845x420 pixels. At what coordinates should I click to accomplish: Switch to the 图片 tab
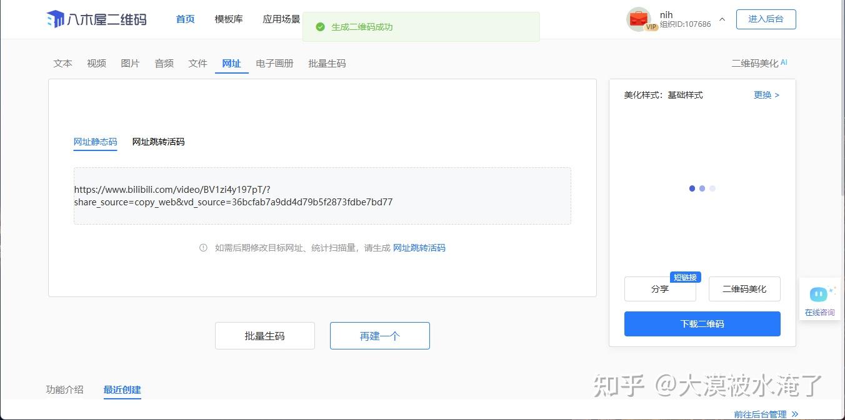point(130,64)
